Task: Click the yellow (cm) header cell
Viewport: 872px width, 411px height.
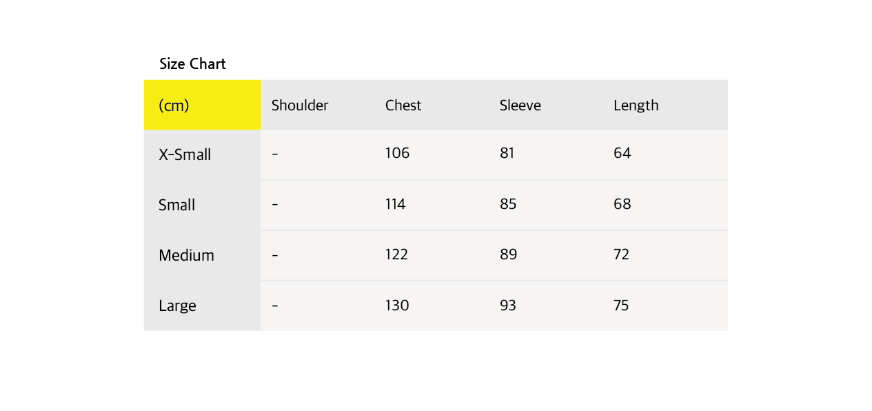Action: 202,105
